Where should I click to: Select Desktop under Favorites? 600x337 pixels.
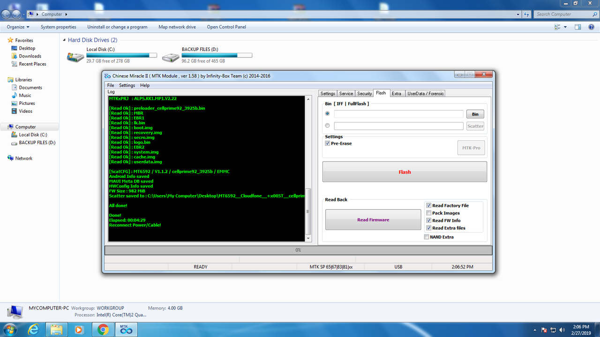pyautogui.click(x=27, y=48)
